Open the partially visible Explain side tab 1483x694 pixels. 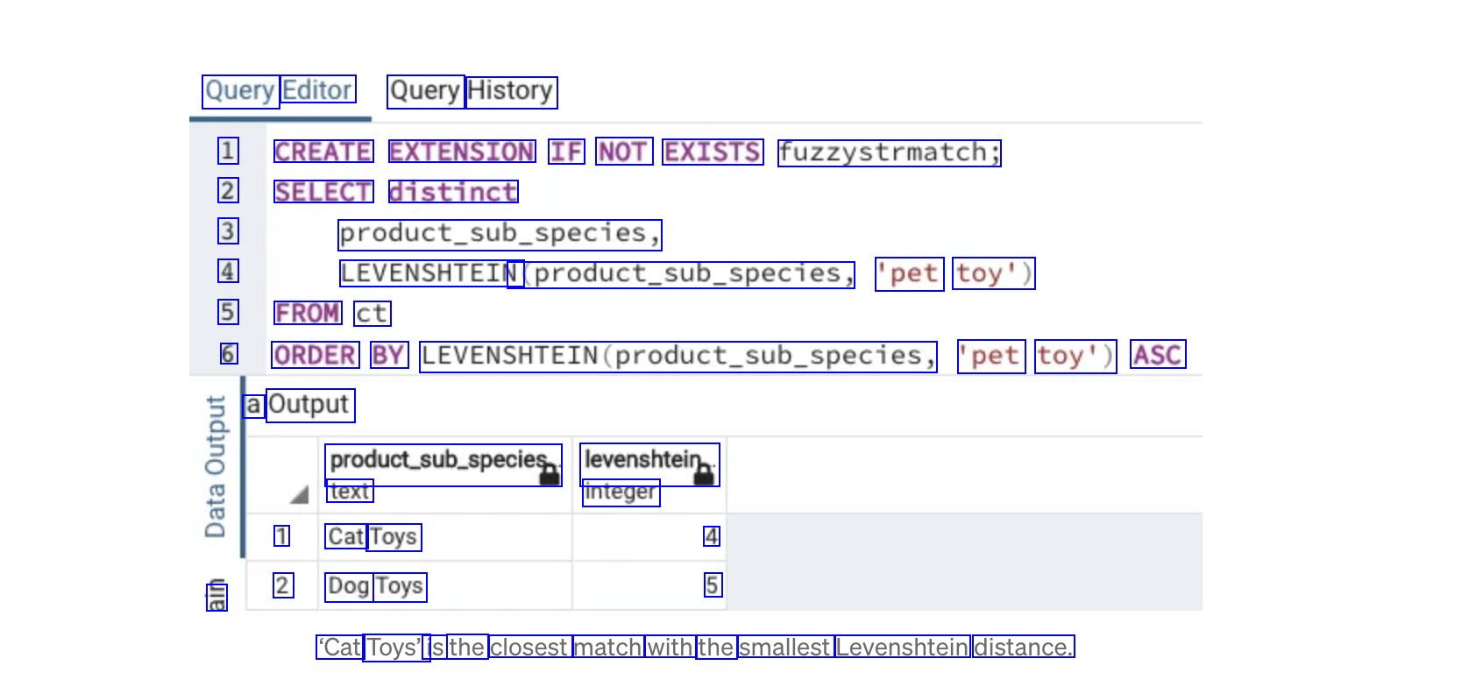[x=216, y=596]
